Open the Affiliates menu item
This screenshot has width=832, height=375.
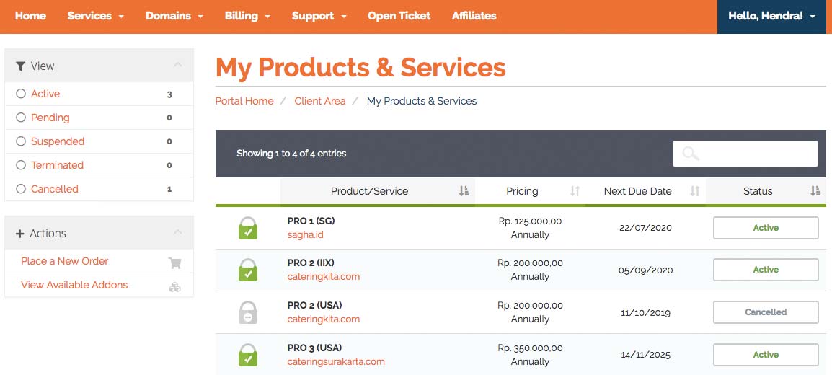474,16
